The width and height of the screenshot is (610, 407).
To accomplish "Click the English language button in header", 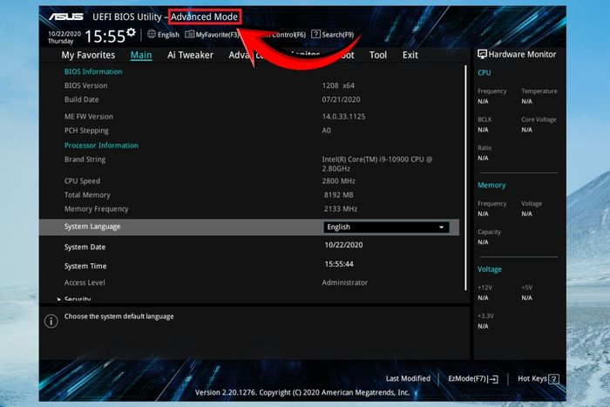I will point(164,34).
